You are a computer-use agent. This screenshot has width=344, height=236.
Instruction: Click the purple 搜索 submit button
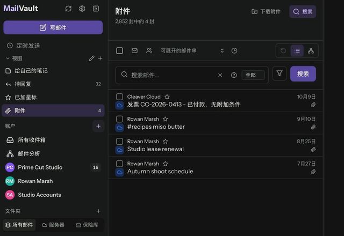click(x=303, y=74)
